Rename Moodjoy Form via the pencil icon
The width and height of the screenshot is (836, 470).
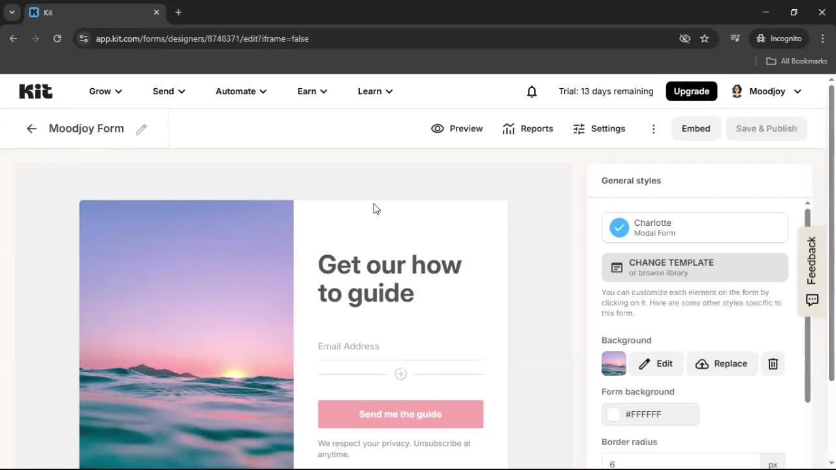pyautogui.click(x=141, y=129)
